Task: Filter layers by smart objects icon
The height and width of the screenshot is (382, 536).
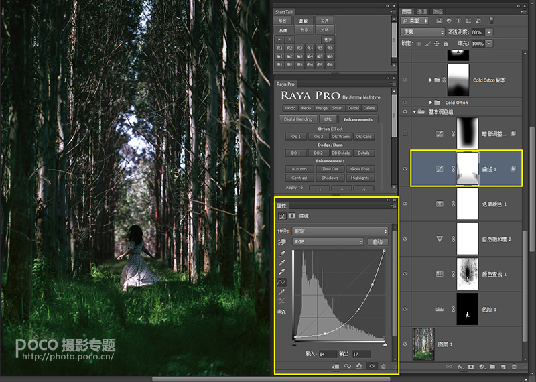Action: point(478,21)
